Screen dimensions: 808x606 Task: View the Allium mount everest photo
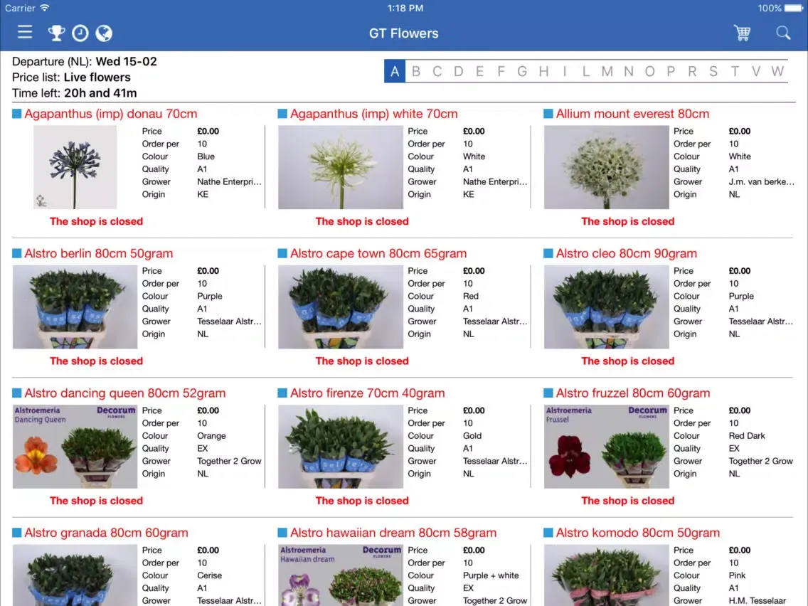[x=607, y=167]
